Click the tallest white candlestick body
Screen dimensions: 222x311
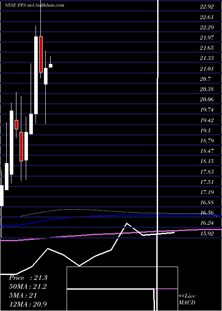click(x=36, y=75)
